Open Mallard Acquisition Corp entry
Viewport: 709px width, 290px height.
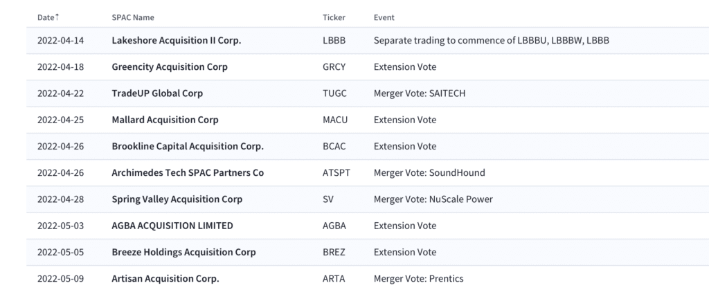(x=165, y=120)
